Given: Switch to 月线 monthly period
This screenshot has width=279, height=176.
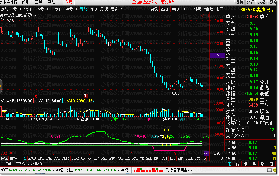Looking at the screenshot, I should coord(104,9).
